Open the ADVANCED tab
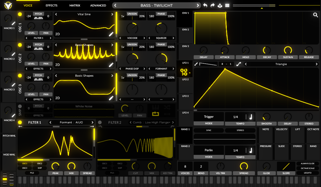This screenshot has width=321, height=187. pos(98,5)
